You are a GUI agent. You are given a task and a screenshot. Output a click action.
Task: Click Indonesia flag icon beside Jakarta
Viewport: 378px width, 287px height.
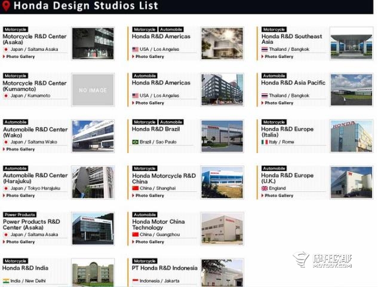135,281
